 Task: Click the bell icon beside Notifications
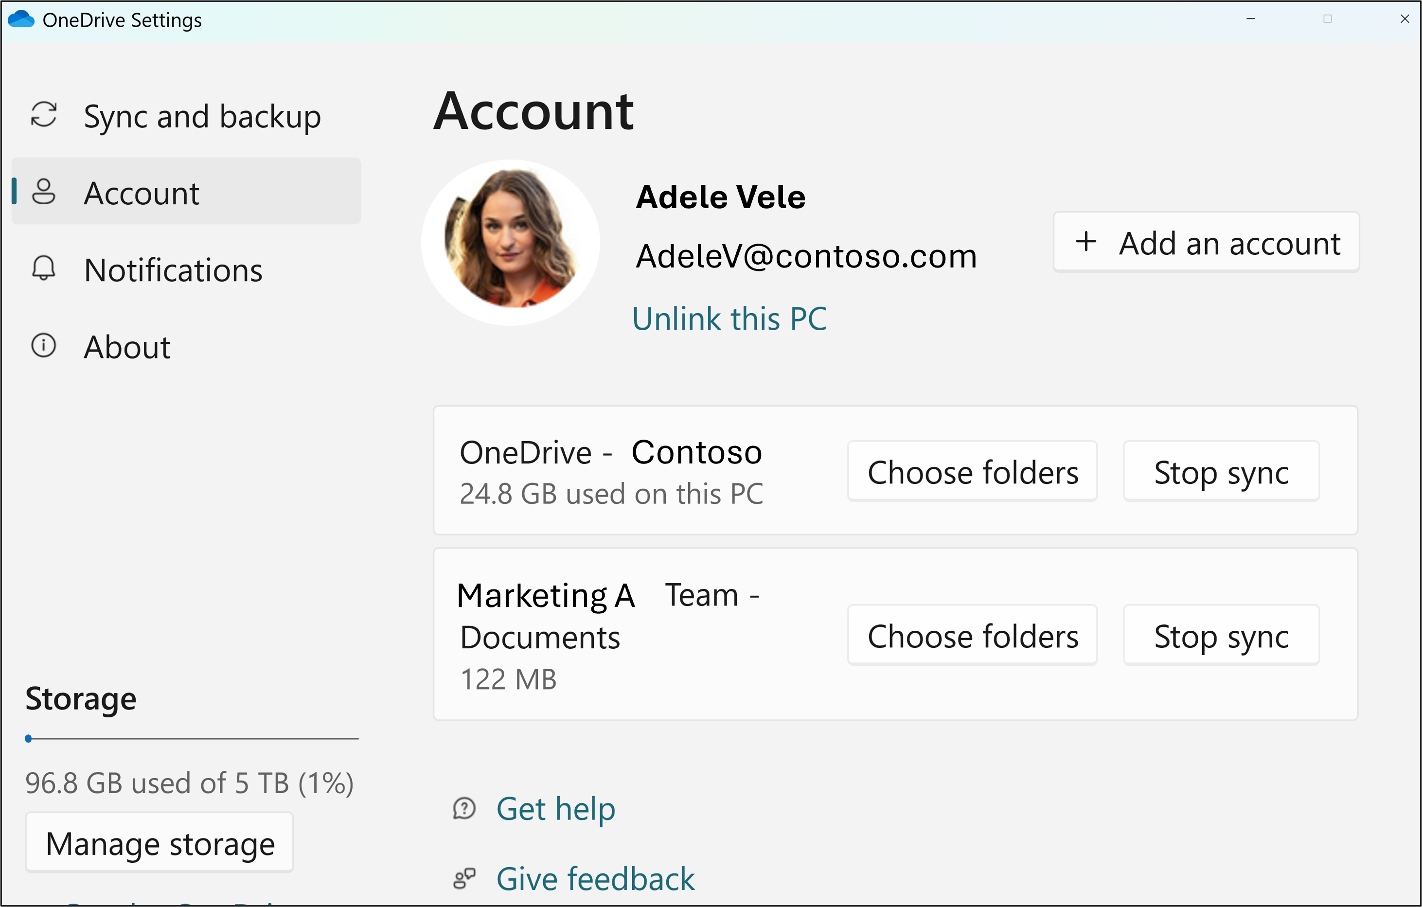[x=44, y=269]
